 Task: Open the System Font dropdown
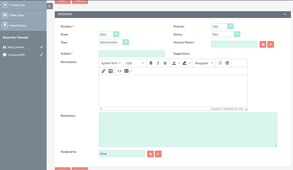[x=111, y=63]
